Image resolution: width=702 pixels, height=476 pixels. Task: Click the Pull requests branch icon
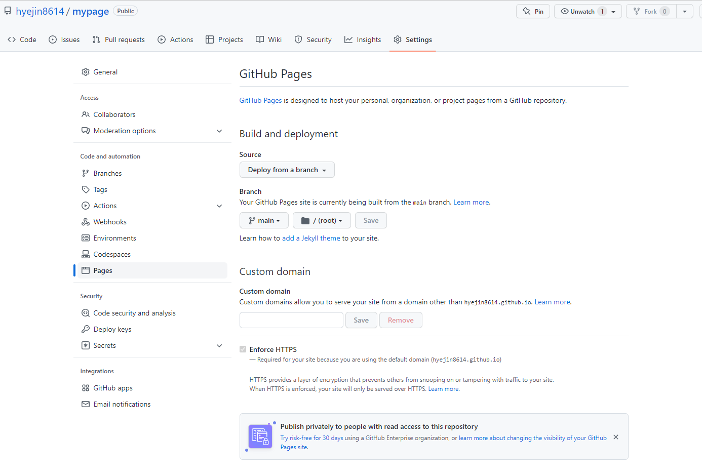pos(96,39)
